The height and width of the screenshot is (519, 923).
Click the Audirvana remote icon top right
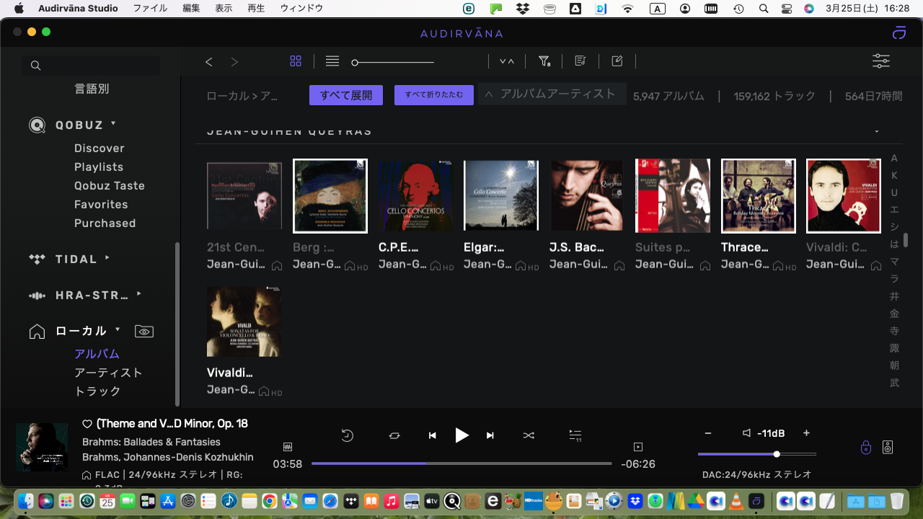pos(898,32)
